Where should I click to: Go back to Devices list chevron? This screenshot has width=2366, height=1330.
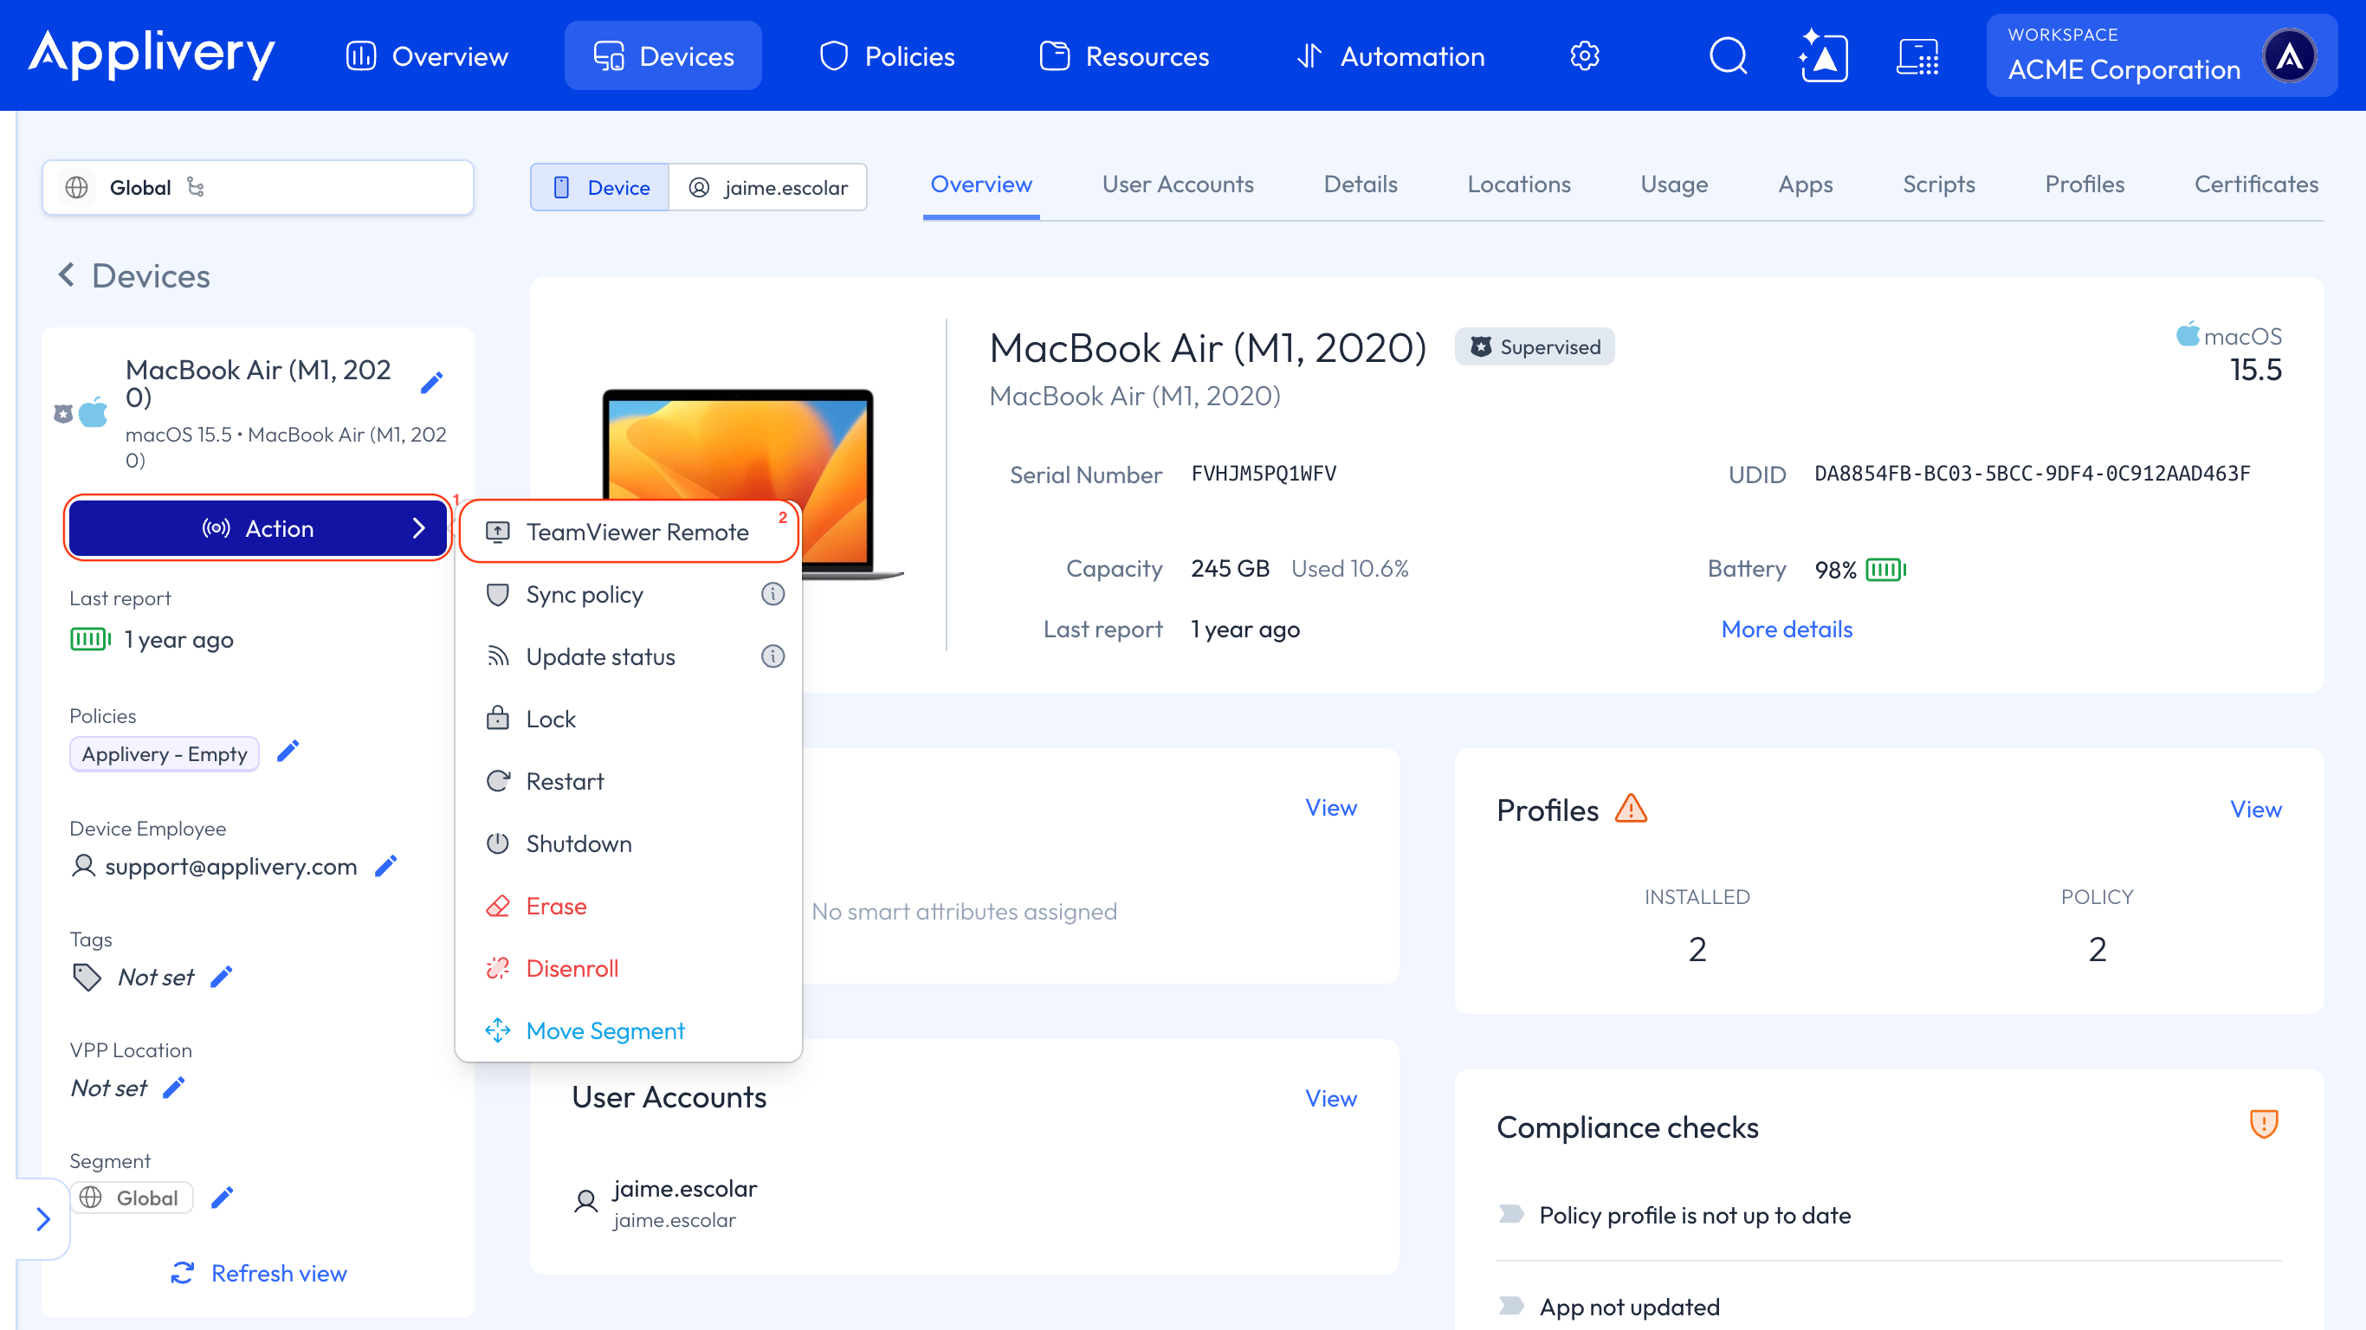tap(66, 274)
